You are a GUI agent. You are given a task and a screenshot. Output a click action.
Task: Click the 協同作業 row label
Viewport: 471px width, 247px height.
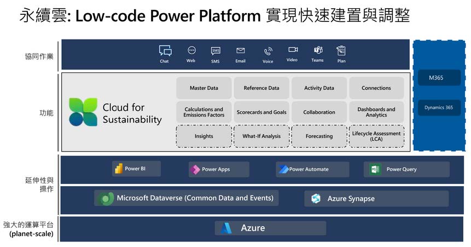(39, 56)
